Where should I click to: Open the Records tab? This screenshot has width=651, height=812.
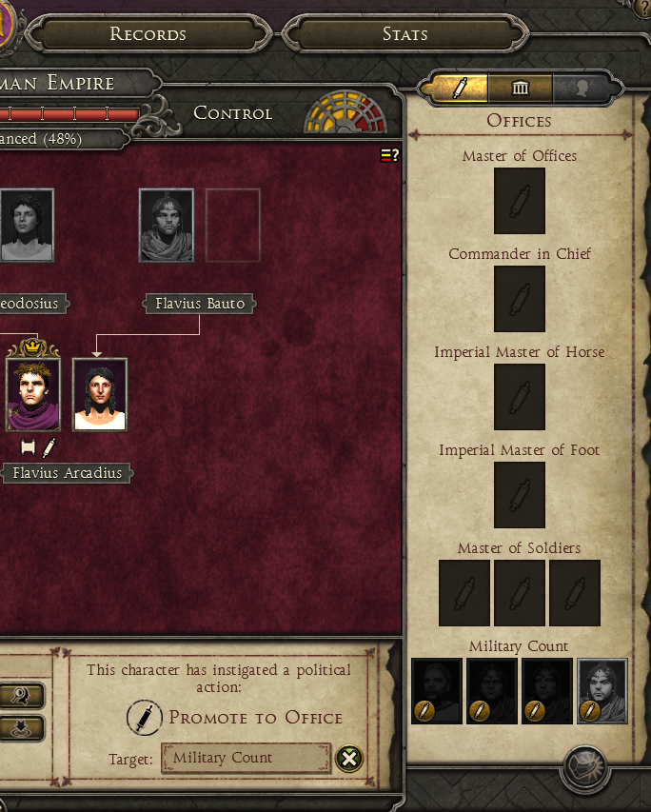tap(148, 34)
